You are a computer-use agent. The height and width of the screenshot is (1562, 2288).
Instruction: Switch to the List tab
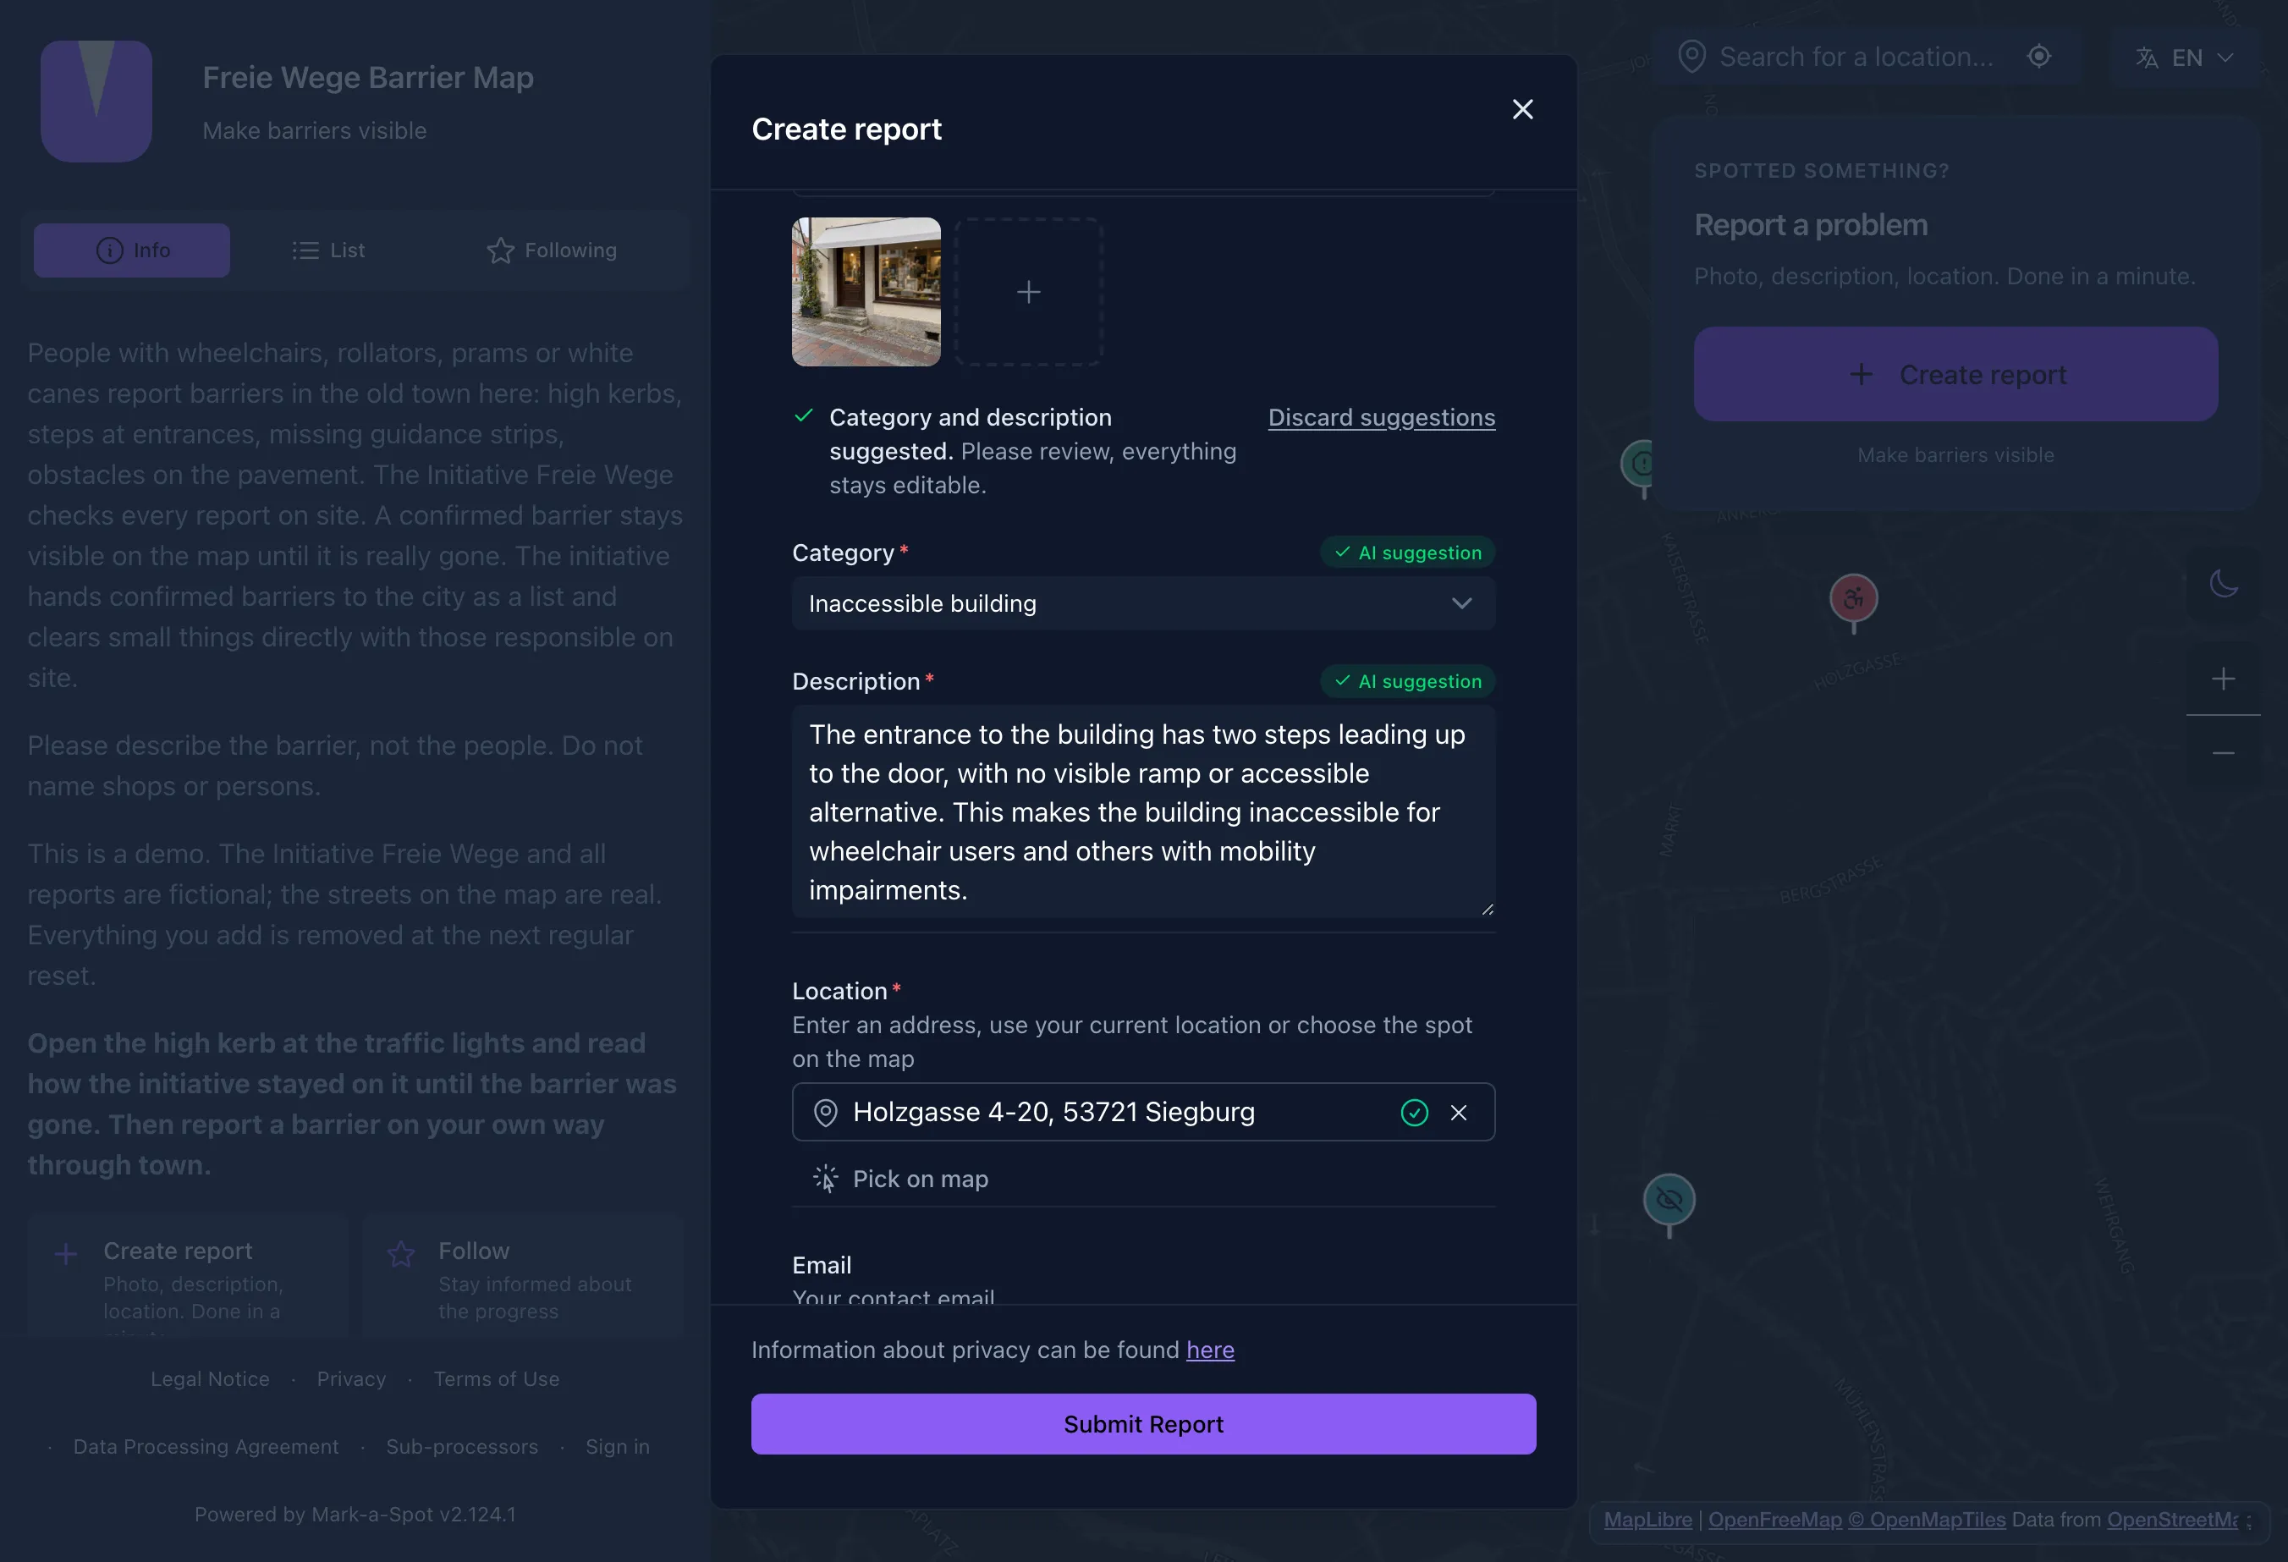pos(329,250)
